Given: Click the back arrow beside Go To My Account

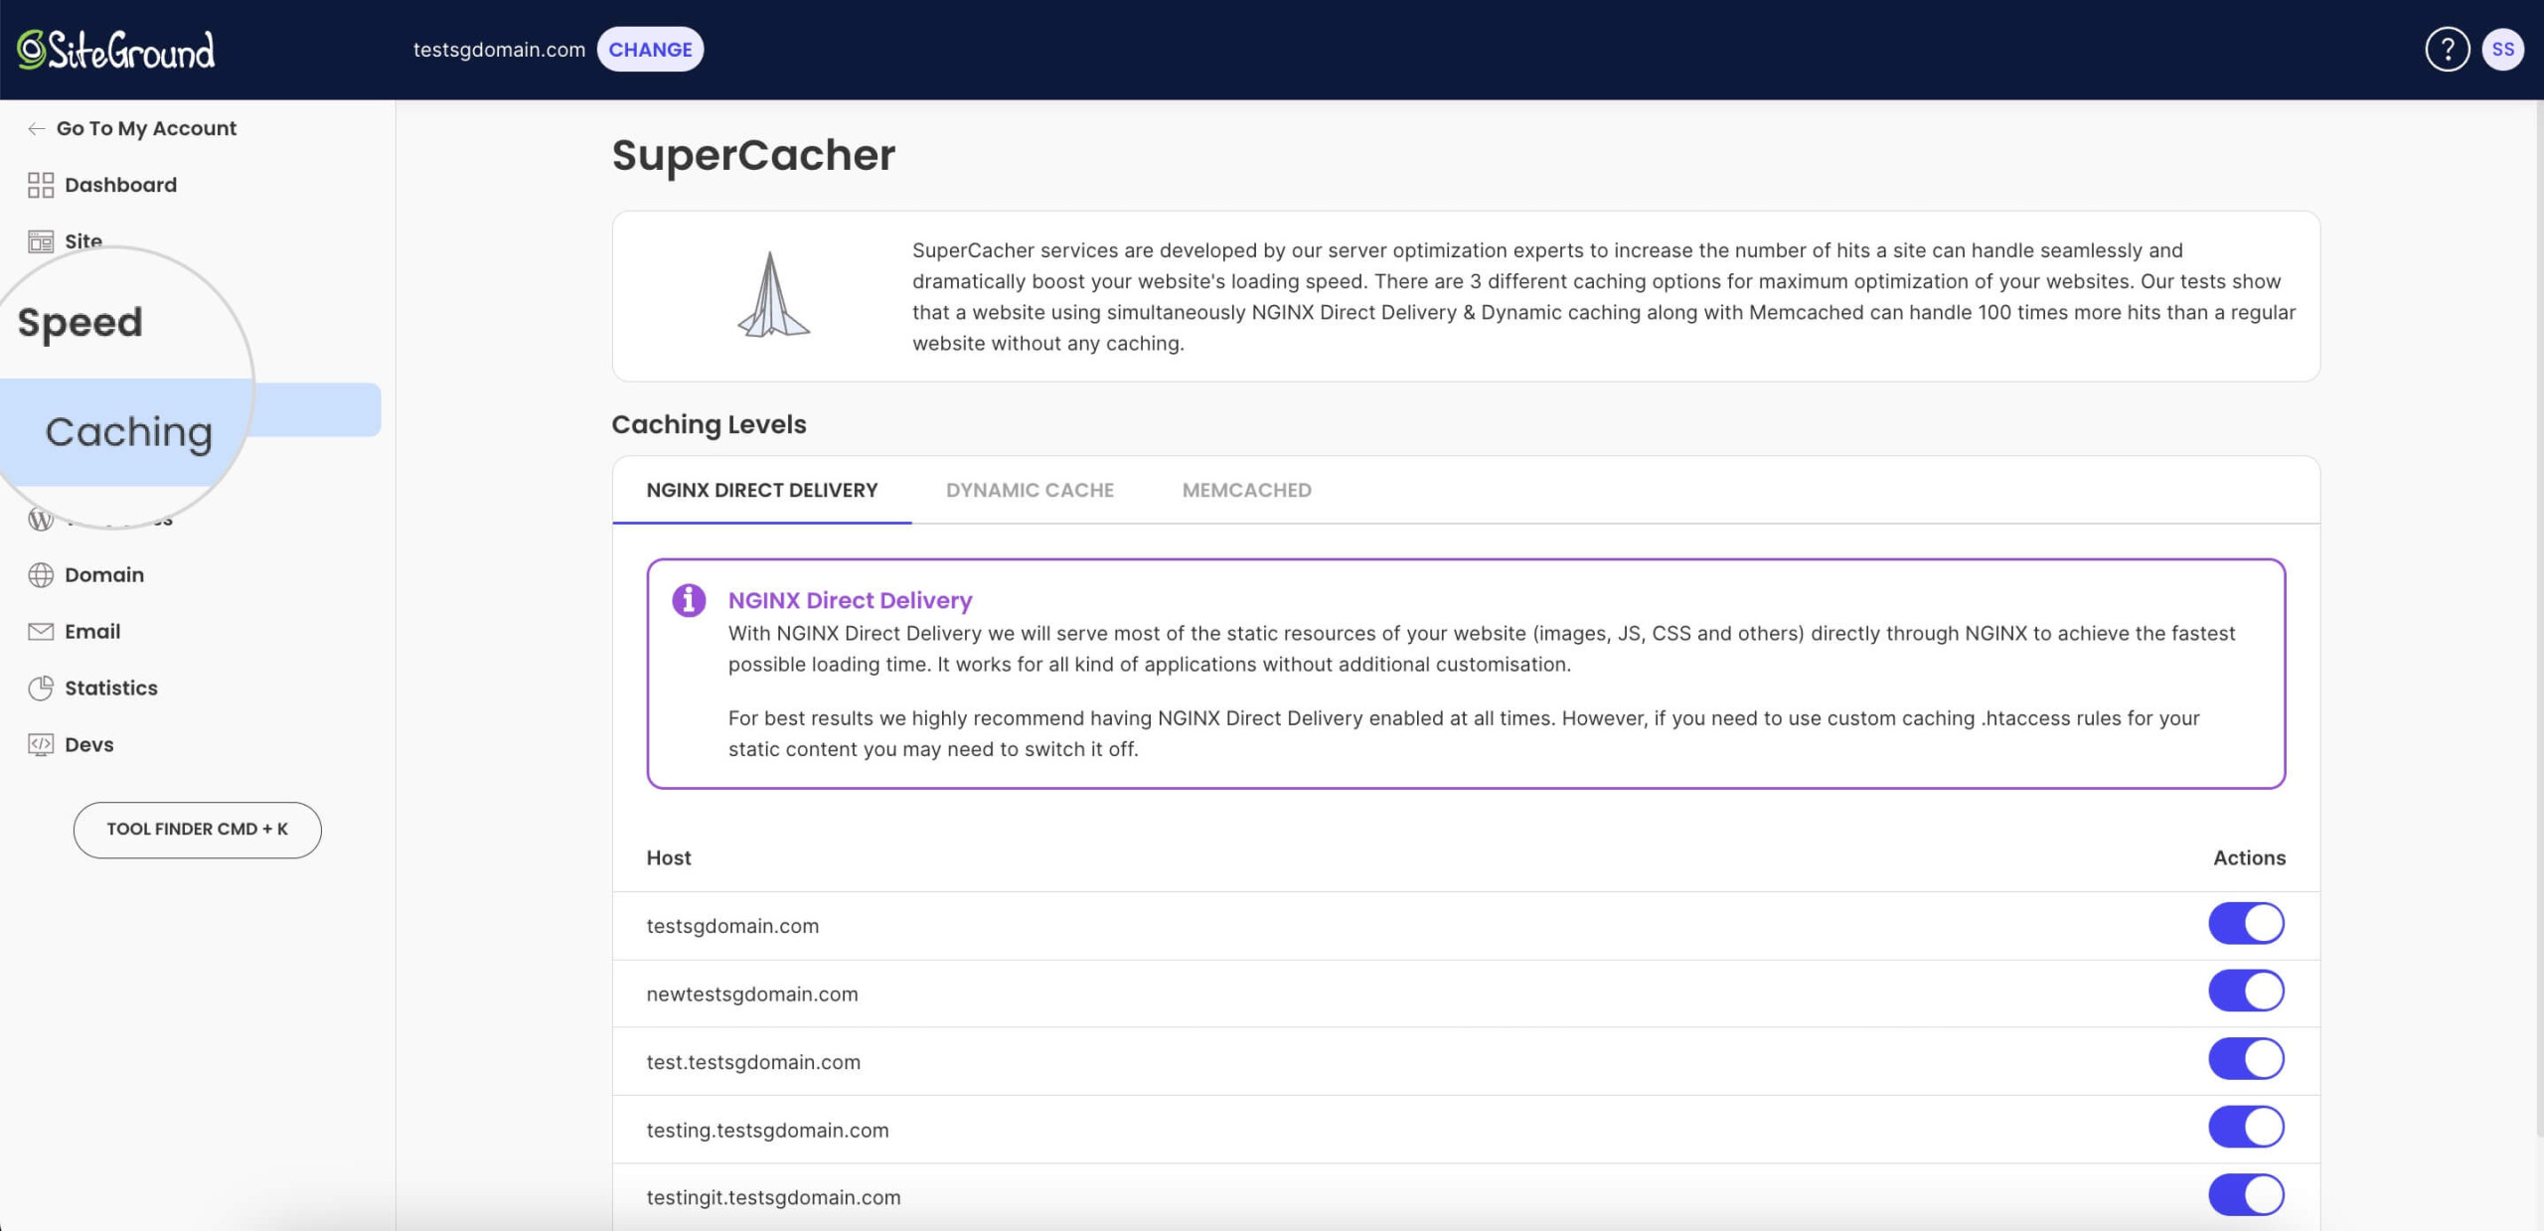Looking at the screenshot, I should coord(37,128).
